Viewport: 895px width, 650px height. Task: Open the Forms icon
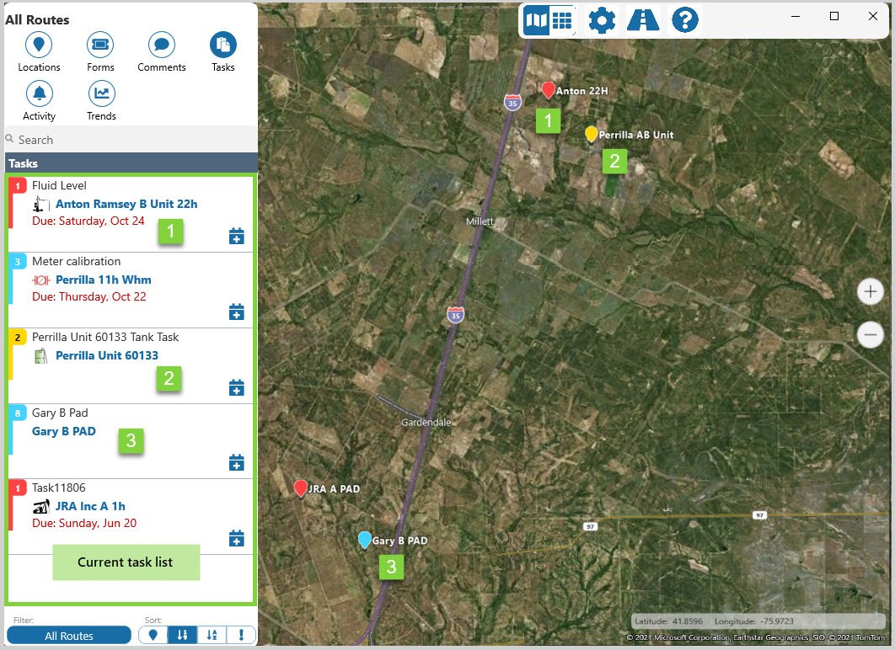[x=100, y=45]
